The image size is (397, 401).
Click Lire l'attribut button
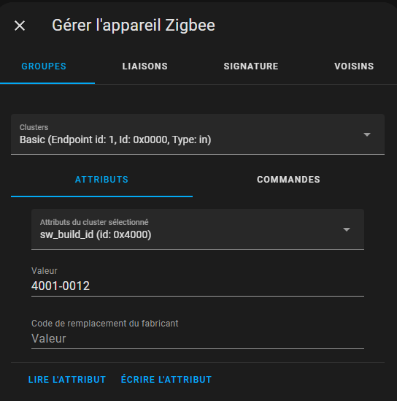pyautogui.click(x=67, y=380)
